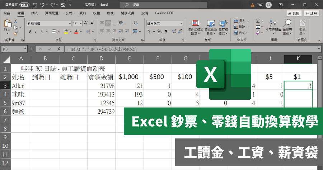The width and height of the screenshot is (323, 170).
Task: Switch to the 插入 Insert tab
Action: pyautogui.click(x=34, y=13)
